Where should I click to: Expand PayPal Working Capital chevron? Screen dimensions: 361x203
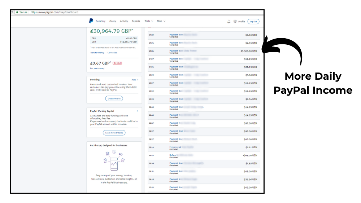click(138, 111)
